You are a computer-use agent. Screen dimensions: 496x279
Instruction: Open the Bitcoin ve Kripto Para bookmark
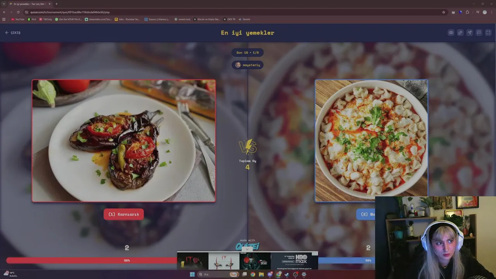click(207, 19)
